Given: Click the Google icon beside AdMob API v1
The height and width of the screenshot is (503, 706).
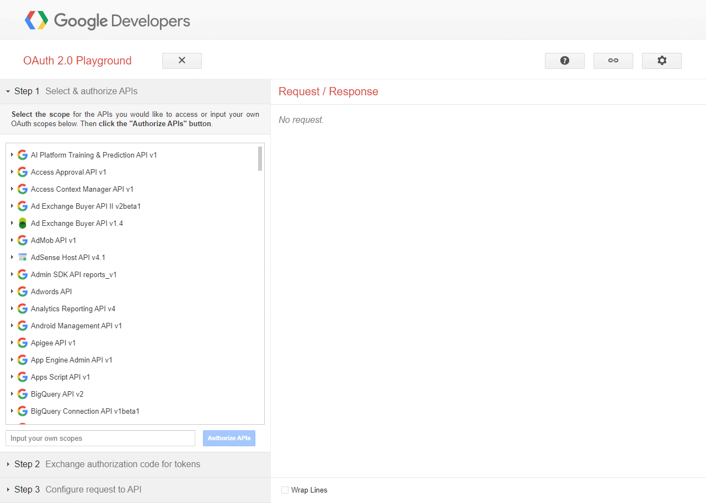Looking at the screenshot, I should coord(23,240).
